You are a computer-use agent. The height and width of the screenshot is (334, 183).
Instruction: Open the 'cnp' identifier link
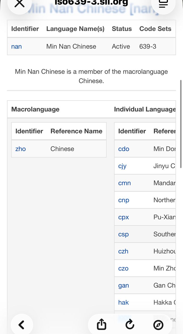[124, 200]
